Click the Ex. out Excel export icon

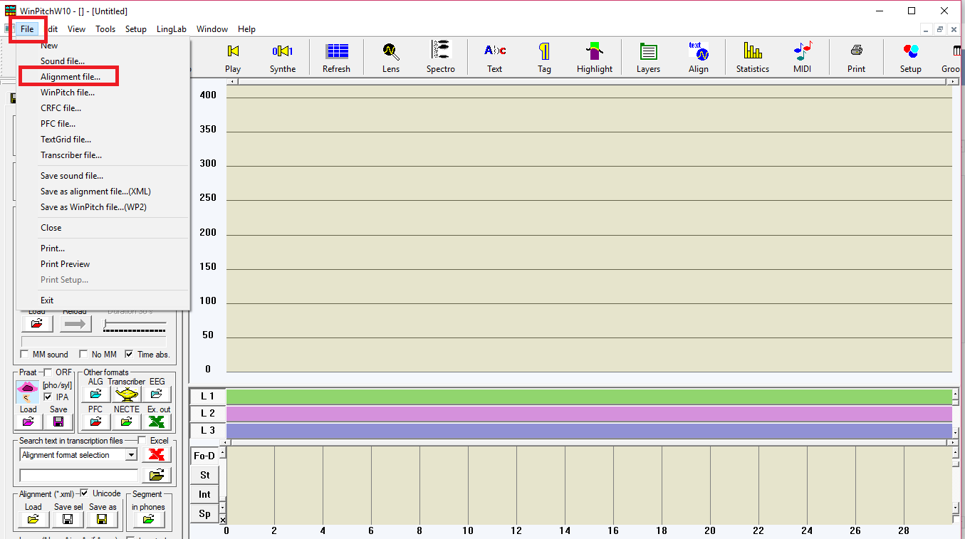point(159,422)
